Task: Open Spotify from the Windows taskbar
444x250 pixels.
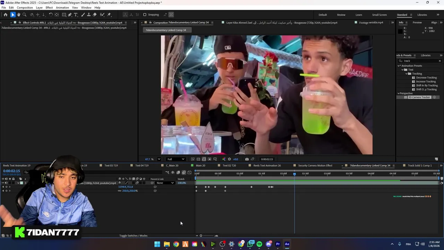Action: pos(259,244)
